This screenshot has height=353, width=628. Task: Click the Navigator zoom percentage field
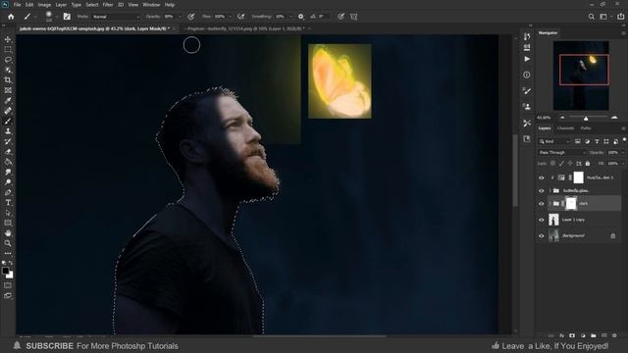click(544, 118)
